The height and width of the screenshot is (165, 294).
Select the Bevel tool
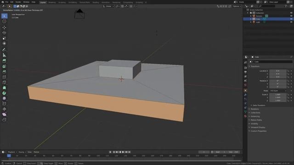click(x=4, y=71)
